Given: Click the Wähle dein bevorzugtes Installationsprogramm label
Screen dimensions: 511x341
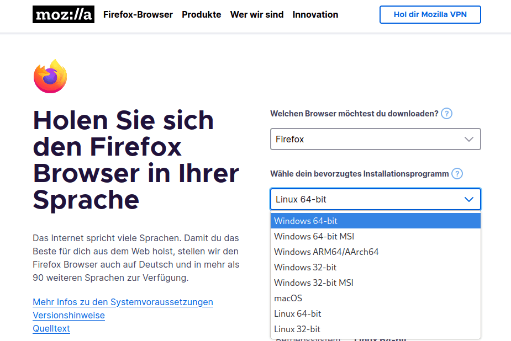Looking at the screenshot, I should coord(360,174).
